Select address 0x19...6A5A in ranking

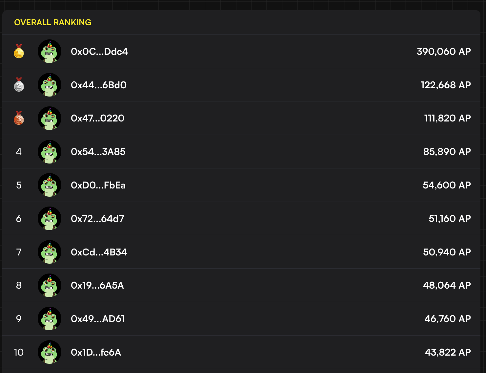click(97, 285)
